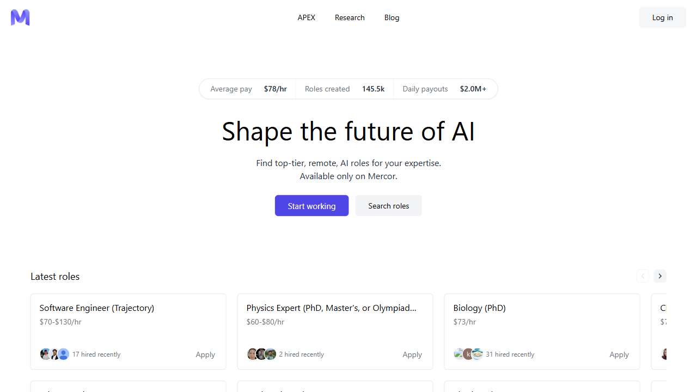The image size is (697, 392).
Task: Click the Daily payouts $2.0M+ stat
Action: point(444,89)
